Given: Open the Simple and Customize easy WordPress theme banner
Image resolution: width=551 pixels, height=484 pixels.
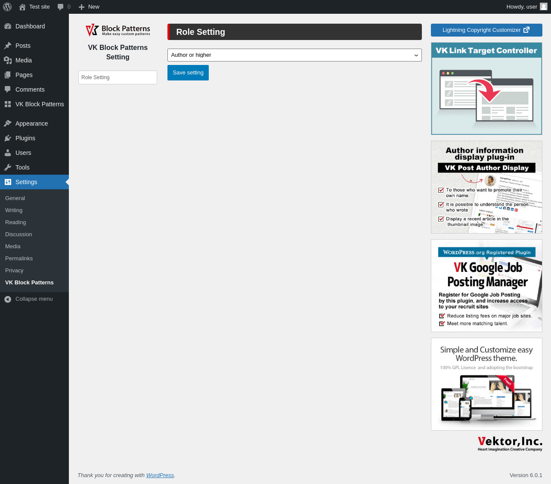Looking at the screenshot, I should (486, 384).
